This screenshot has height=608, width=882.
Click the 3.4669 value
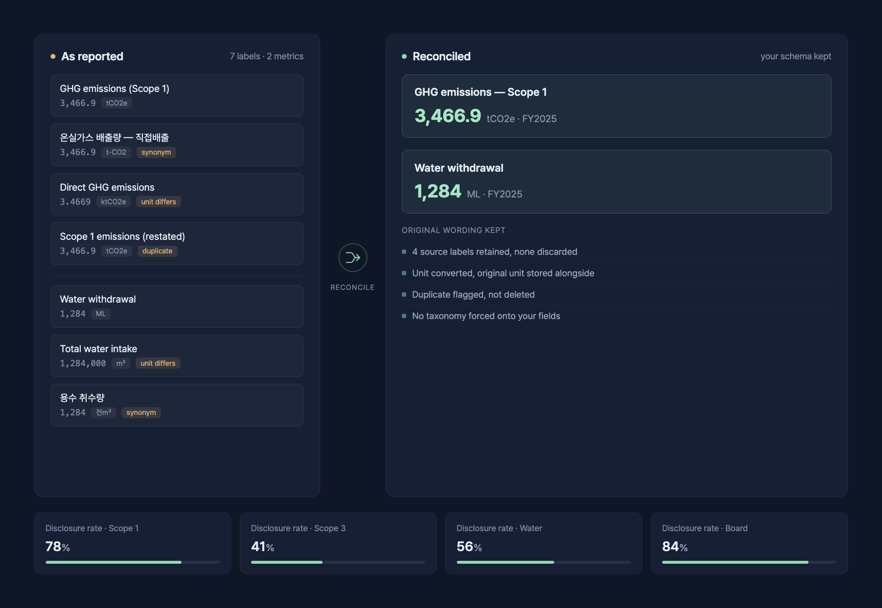(75, 202)
